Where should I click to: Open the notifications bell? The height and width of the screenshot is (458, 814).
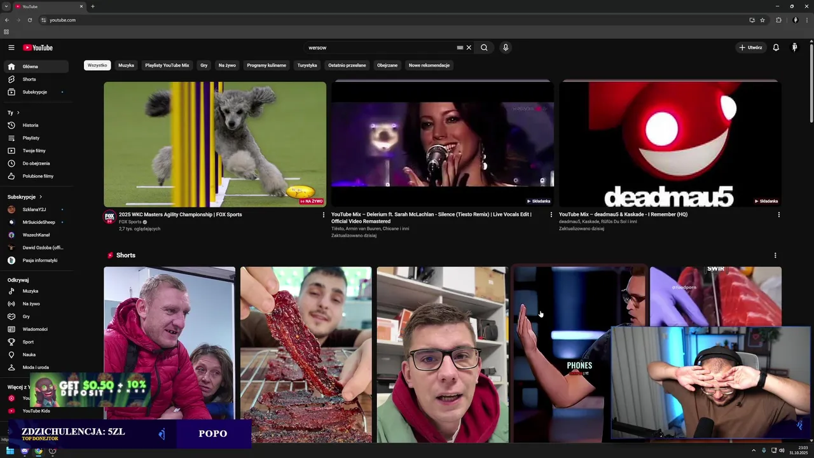pyautogui.click(x=776, y=48)
